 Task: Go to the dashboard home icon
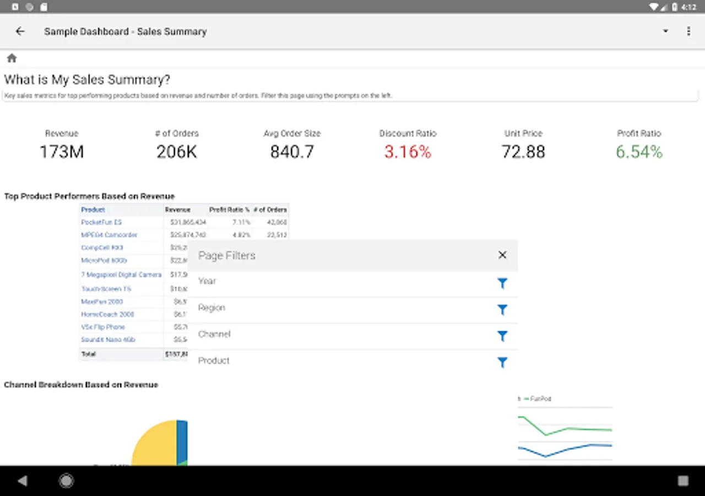click(x=12, y=58)
